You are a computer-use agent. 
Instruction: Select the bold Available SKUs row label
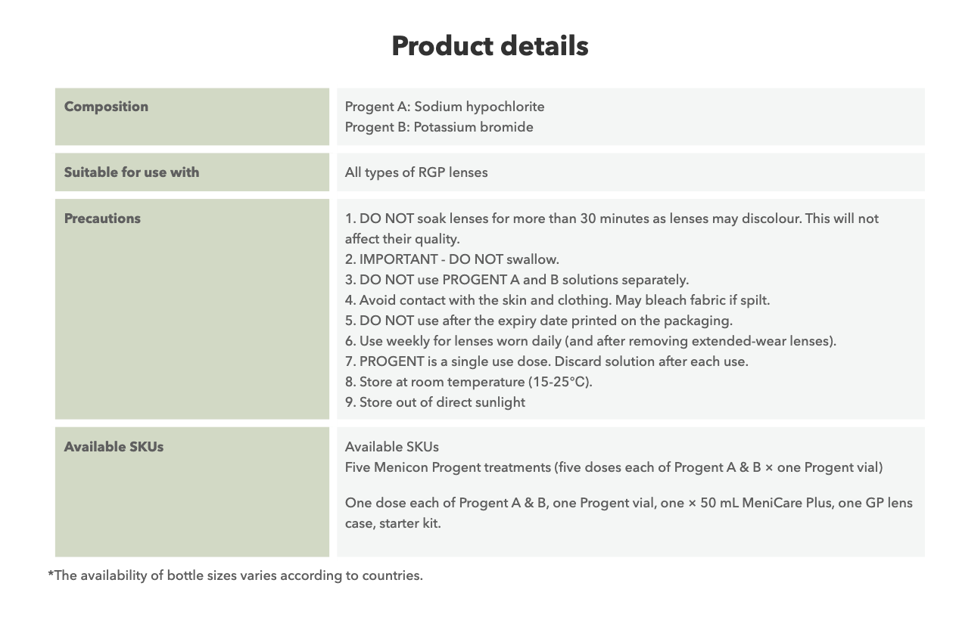pyautogui.click(x=114, y=447)
